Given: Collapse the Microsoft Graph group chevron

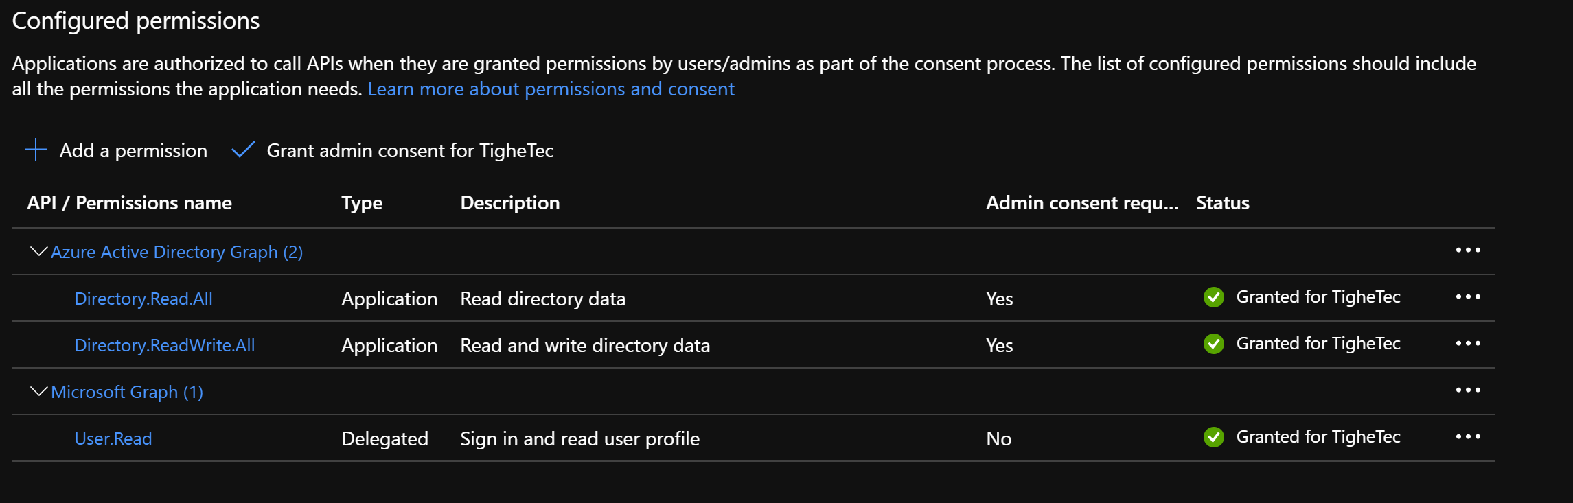Looking at the screenshot, I should [x=39, y=392].
